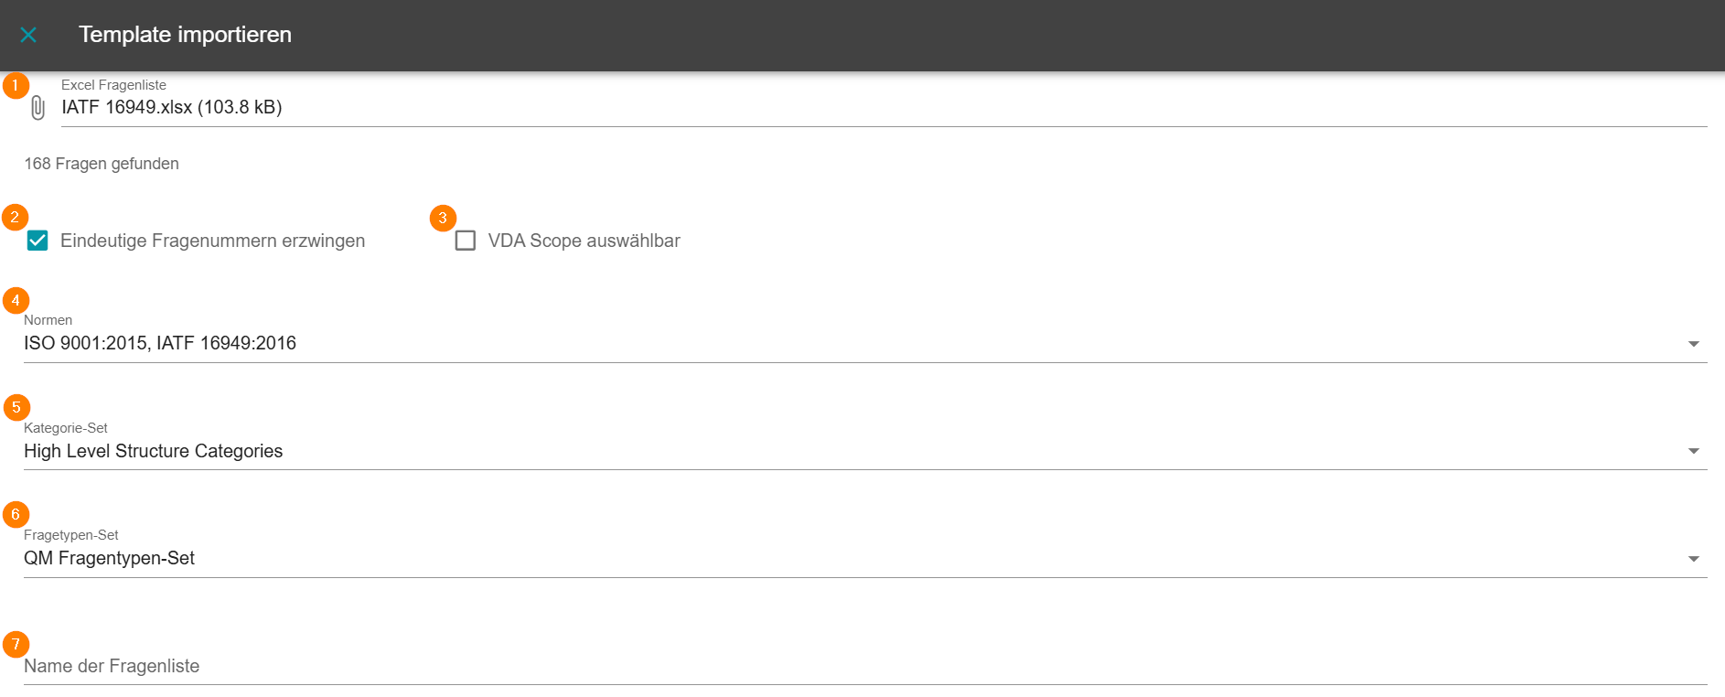Click orange step marker number 3
Screen dimensions: 1725x697
click(443, 218)
